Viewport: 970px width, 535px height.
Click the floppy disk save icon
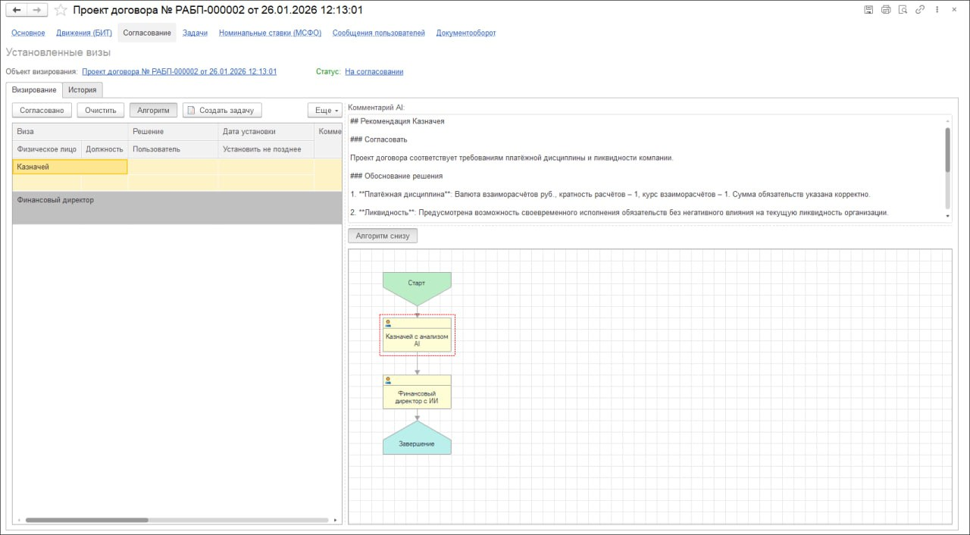(868, 10)
